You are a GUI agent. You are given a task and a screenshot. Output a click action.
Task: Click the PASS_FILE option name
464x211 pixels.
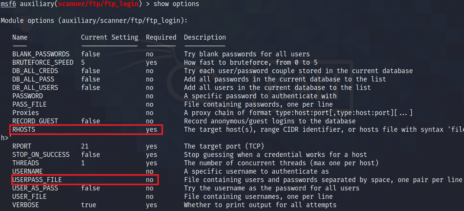click(29, 104)
